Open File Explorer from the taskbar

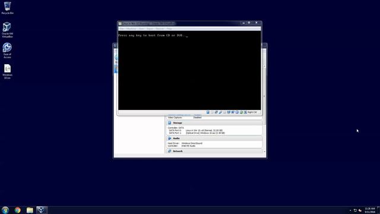[30, 210]
